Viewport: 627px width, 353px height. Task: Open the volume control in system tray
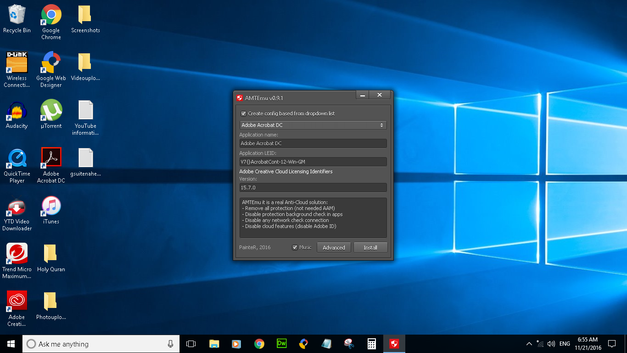(x=551, y=344)
